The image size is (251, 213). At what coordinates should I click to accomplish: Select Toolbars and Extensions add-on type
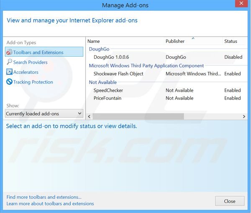[44, 52]
